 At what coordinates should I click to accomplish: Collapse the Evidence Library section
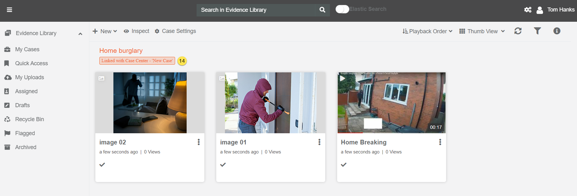tap(80, 34)
